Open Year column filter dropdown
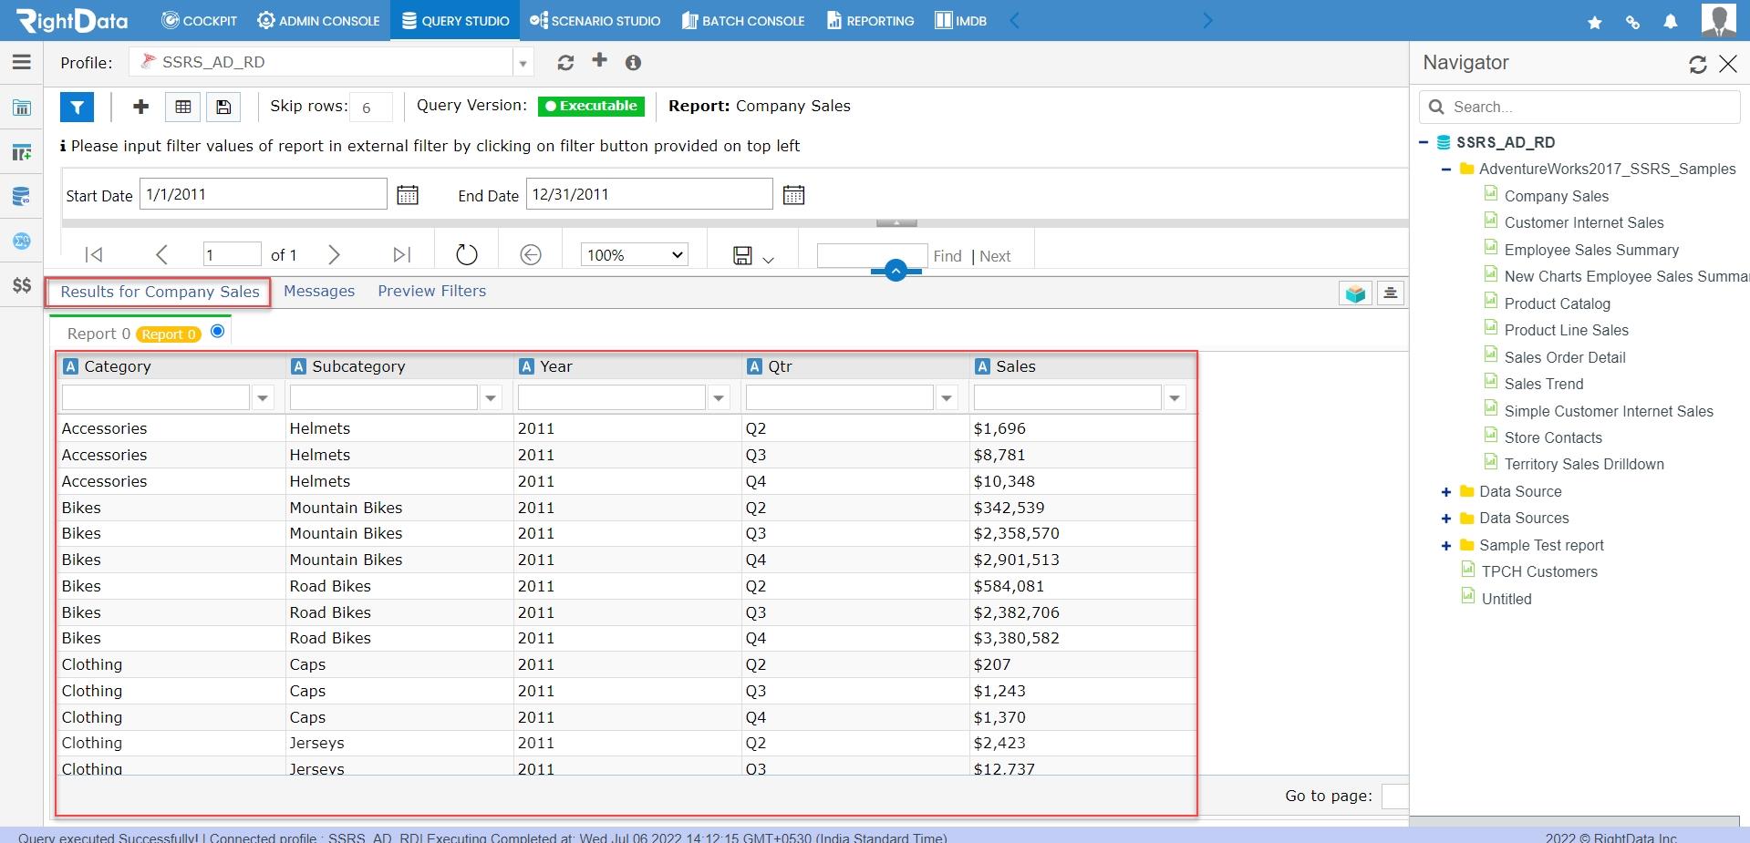The width and height of the screenshot is (1750, 843). tap(719, 398)
